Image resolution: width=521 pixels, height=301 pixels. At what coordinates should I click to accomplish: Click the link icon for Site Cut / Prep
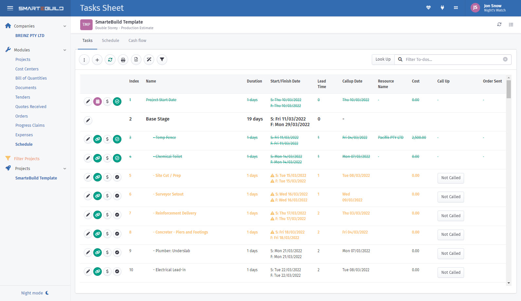pyautogui.click(x=98, y=177)
